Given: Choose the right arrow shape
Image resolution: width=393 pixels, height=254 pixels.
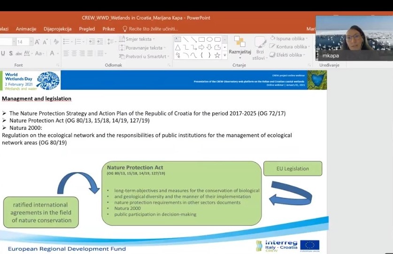Looking at the screenshot, I should (x=201, y=47).
